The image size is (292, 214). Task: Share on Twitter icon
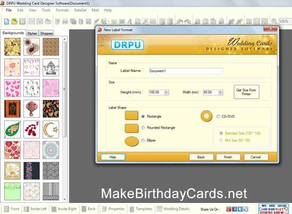coord(240,209)
